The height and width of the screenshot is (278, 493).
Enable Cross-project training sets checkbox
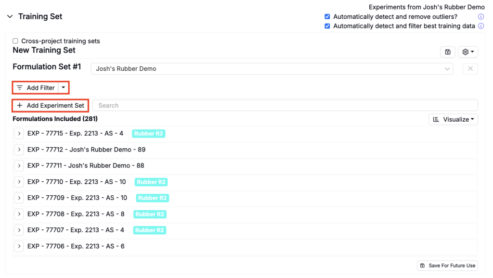click(x=15, y=41)
